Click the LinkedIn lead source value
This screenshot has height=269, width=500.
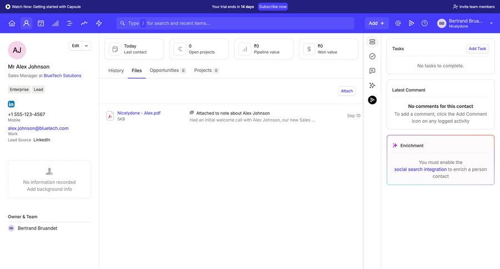[42, 140]
